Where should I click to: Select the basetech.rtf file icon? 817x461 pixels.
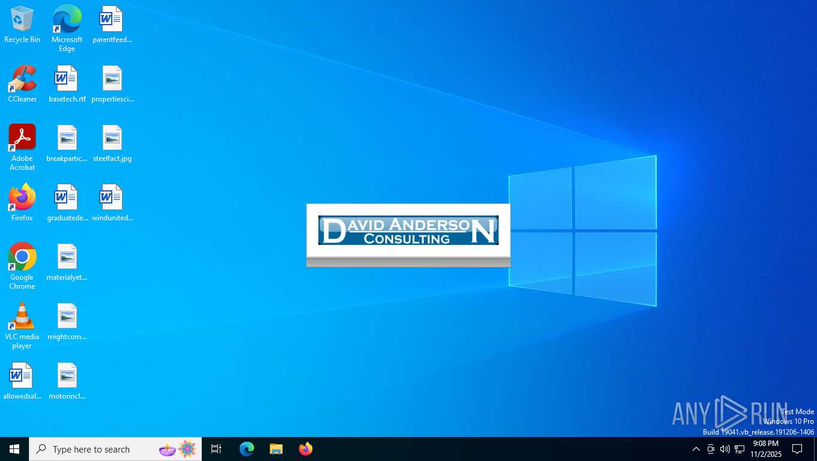[x=67, y=84]
